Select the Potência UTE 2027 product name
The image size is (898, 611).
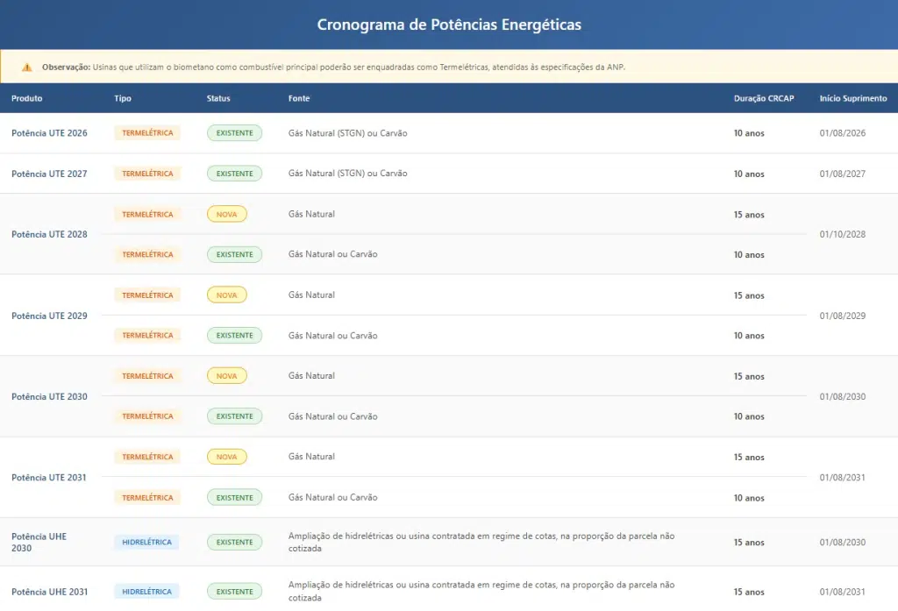click(x=49, y=174)
